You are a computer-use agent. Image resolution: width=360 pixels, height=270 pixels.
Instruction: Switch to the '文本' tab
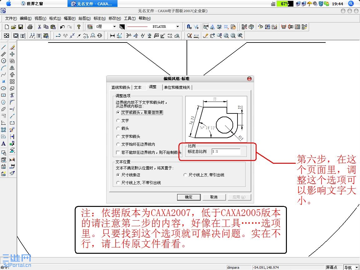pos(138,87)
